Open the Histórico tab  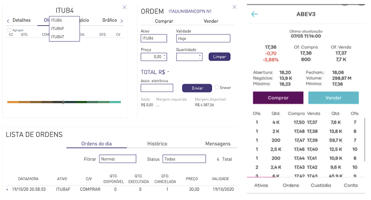(x=157, y=144)
